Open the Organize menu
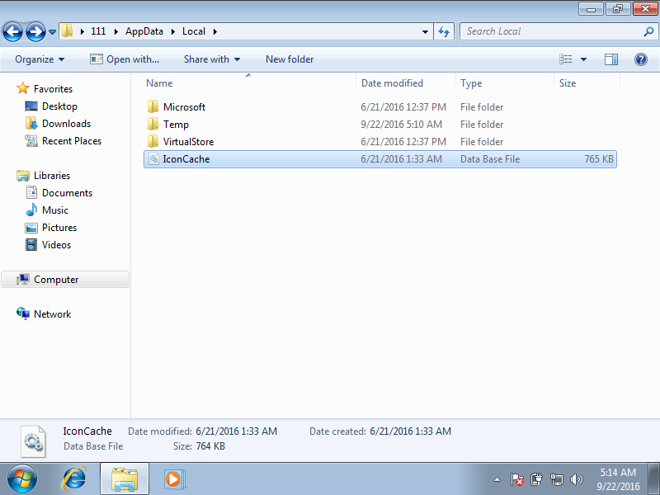The height and width of the screenshot is (495, 660). pyautogui.click(x=38, y=59)
